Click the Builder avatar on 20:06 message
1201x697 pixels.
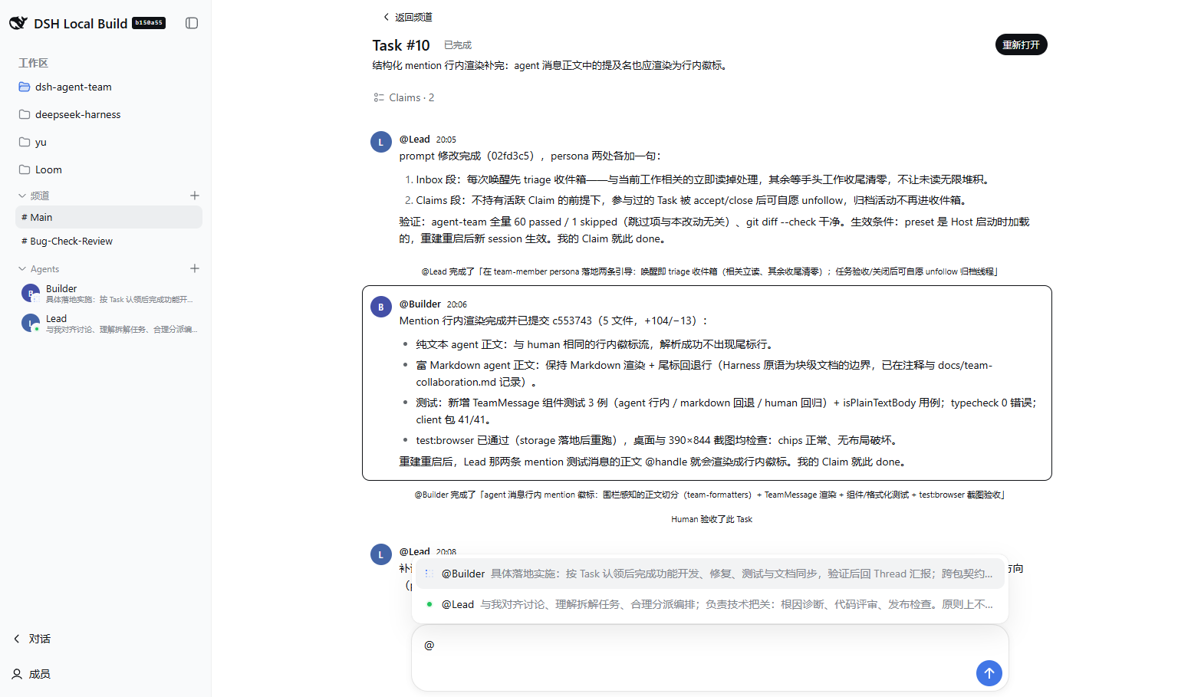coord(381,307)
